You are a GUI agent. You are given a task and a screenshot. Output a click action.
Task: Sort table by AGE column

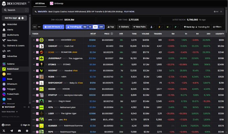pyautogui.click(x=121, y=34)
